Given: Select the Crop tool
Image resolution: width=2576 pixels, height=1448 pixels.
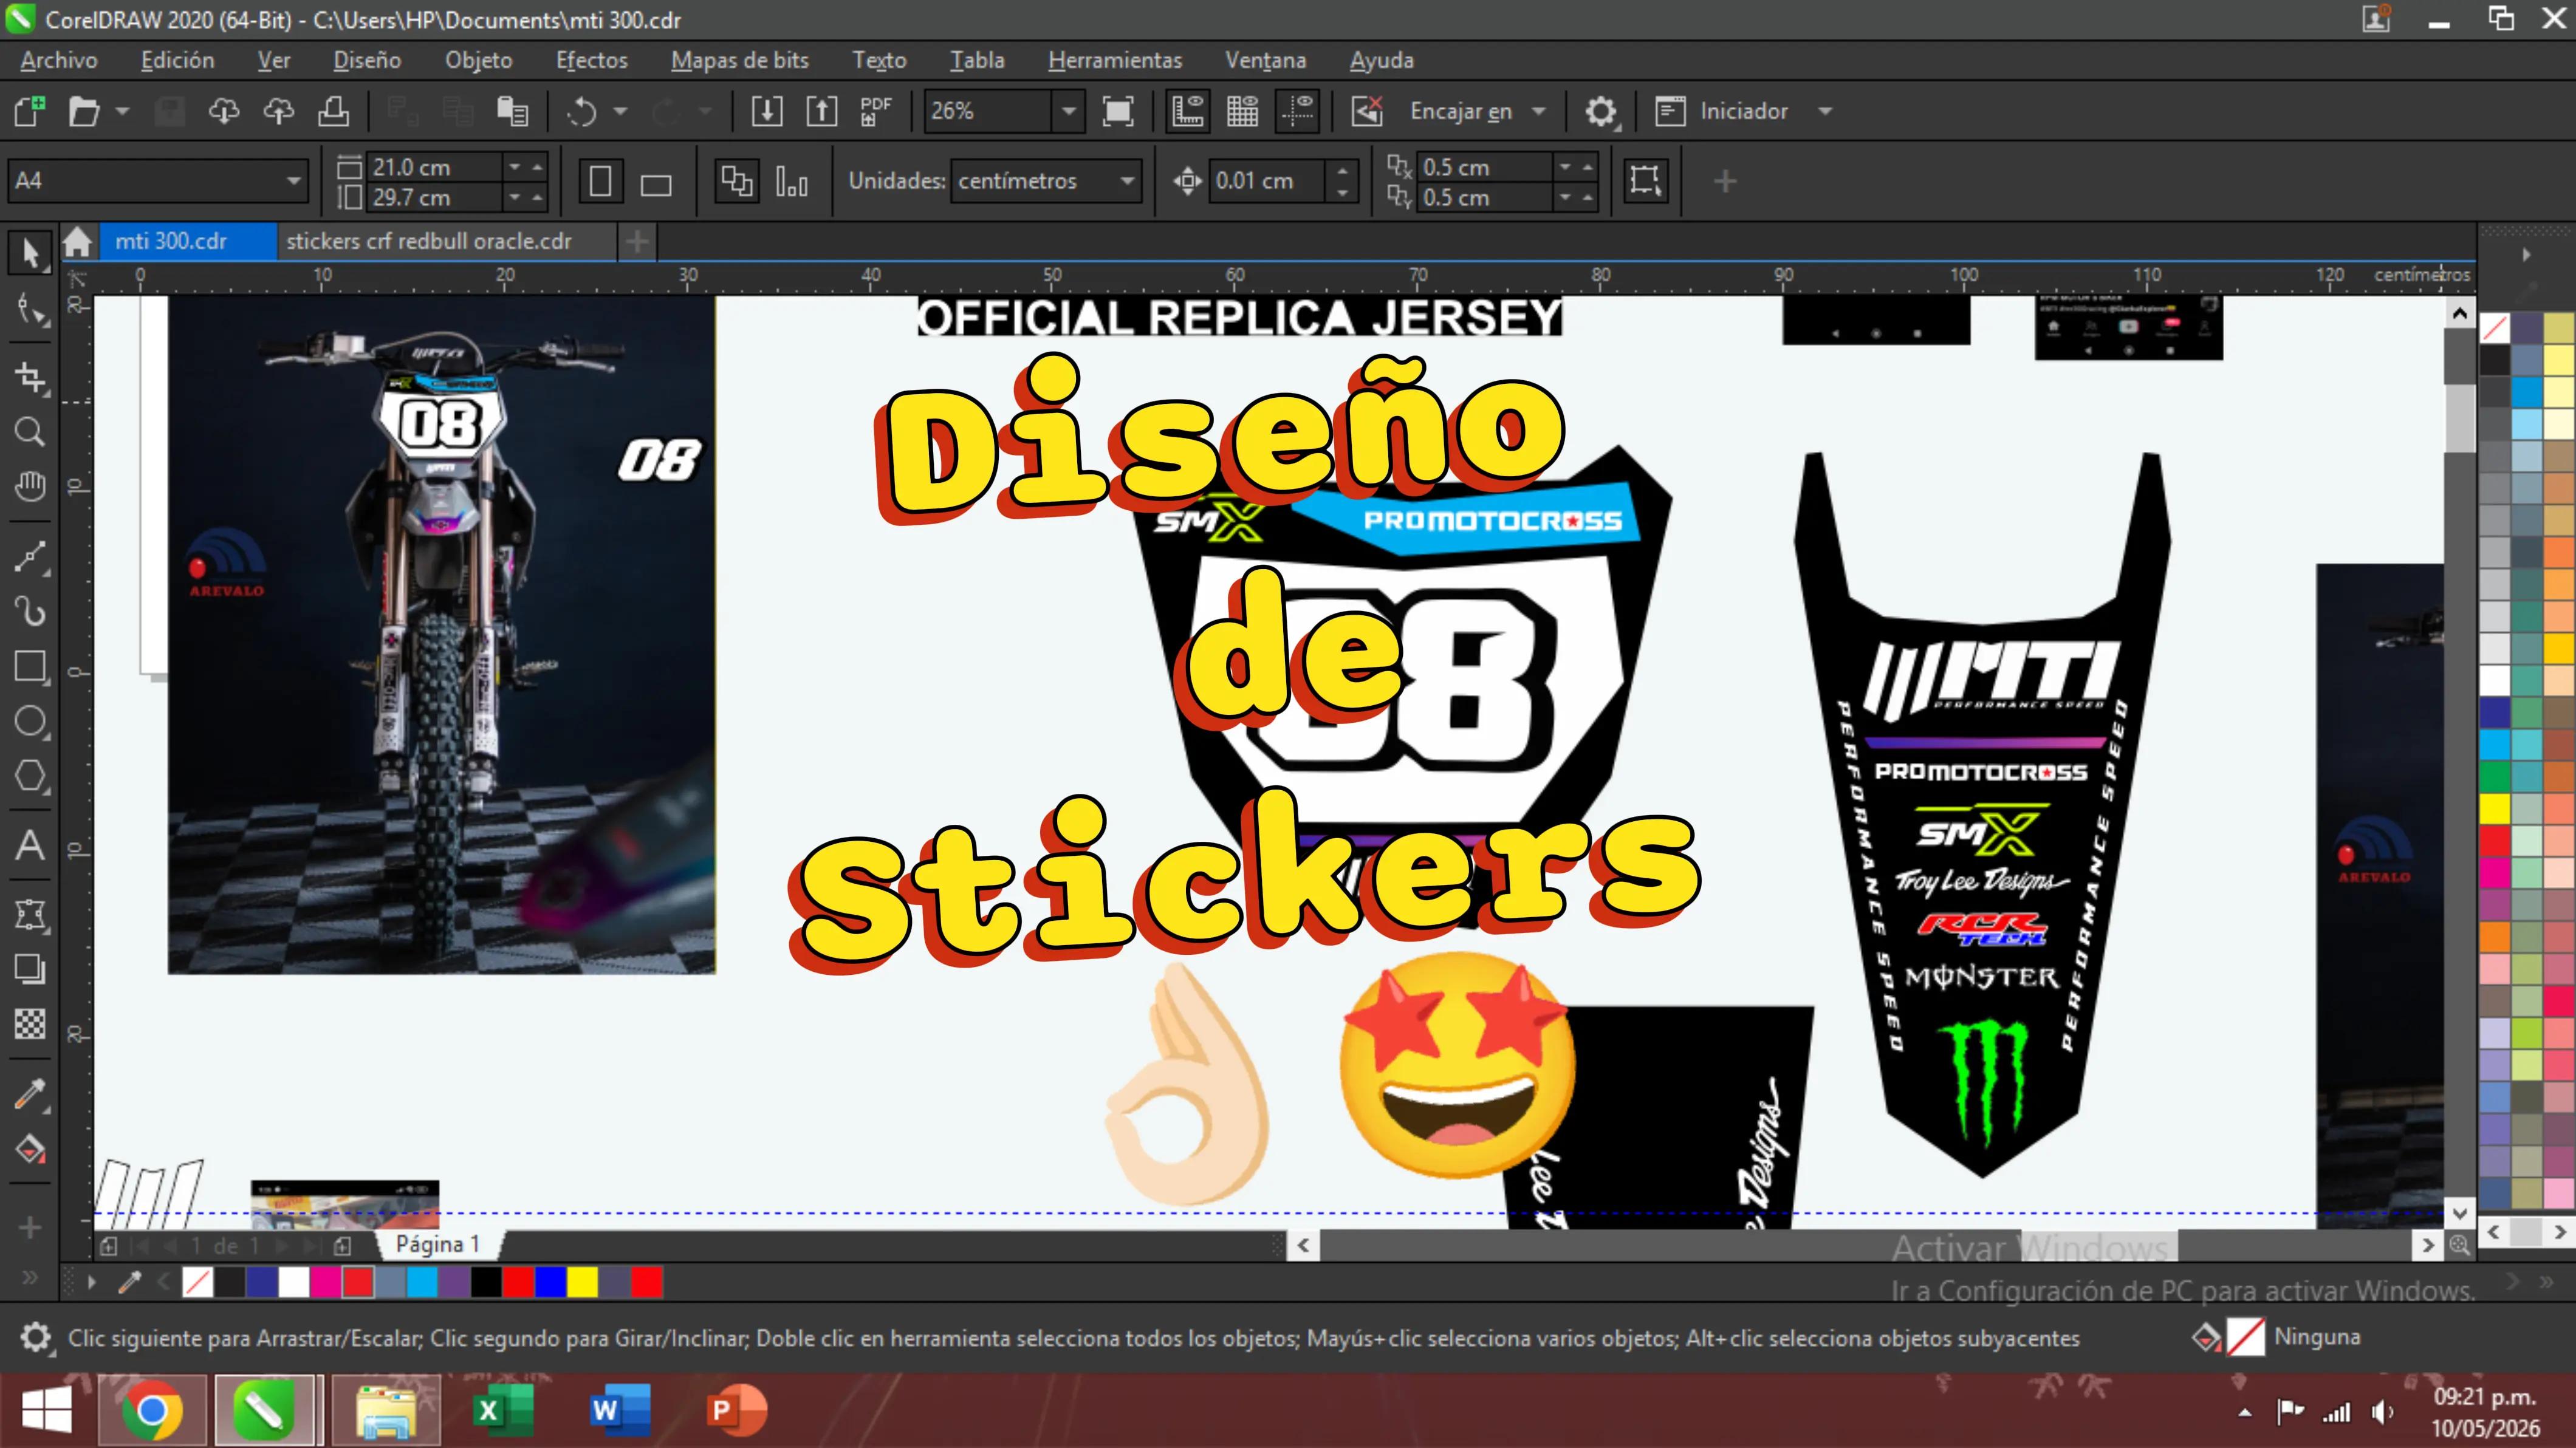Looking at the screenshot, I should point(30,377).
